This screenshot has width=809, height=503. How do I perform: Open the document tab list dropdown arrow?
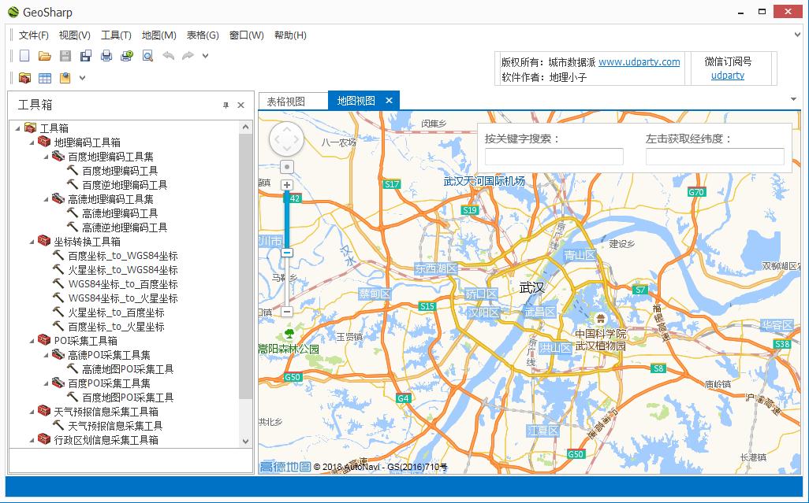(x=794, y=99)
